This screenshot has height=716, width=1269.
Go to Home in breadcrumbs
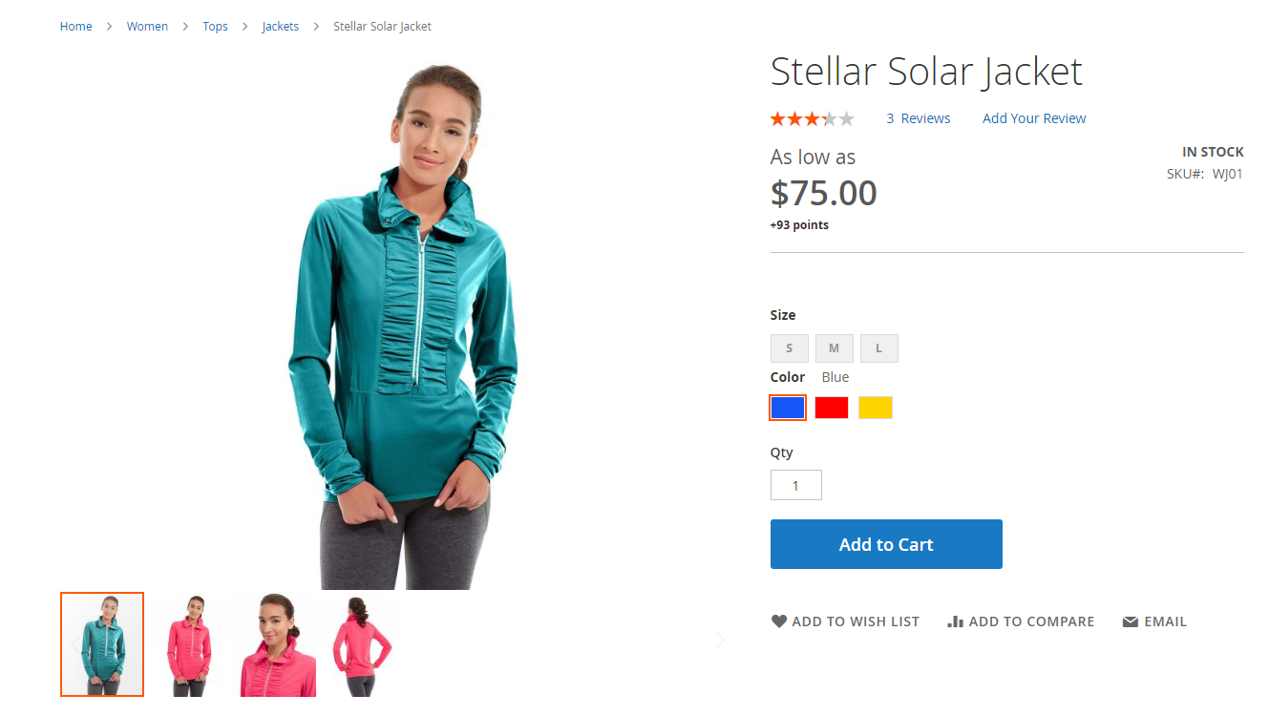pyautogui.click(x=76, y=27)
